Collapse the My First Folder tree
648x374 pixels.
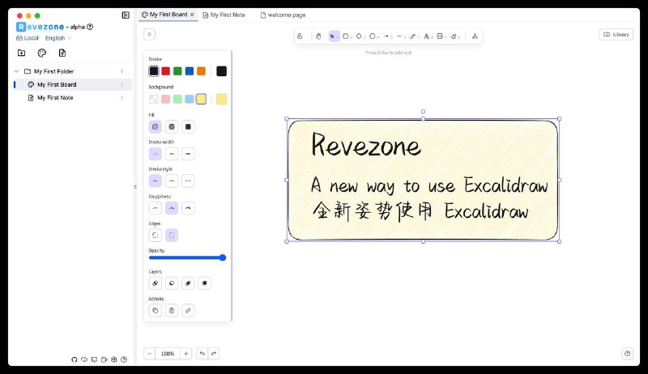(16, 71)
